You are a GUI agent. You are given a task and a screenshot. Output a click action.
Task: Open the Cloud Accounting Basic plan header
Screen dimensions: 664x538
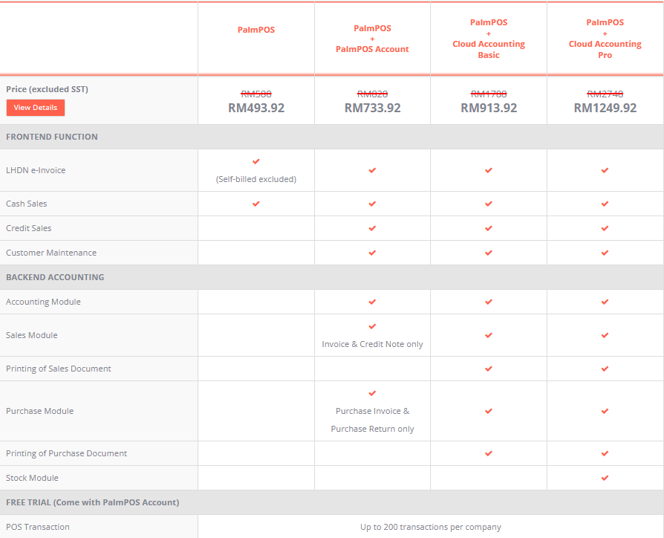[x=489, y=39]
